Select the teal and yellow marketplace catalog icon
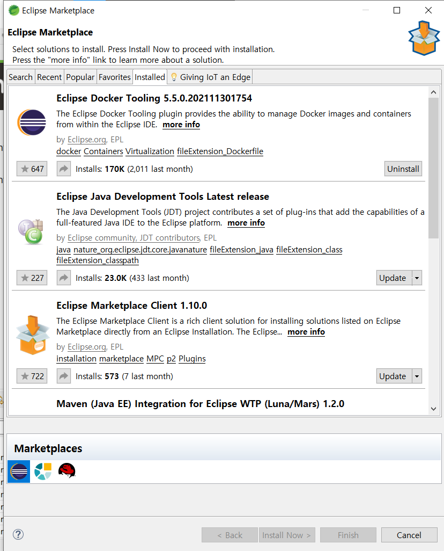 (x=43, y=472)
